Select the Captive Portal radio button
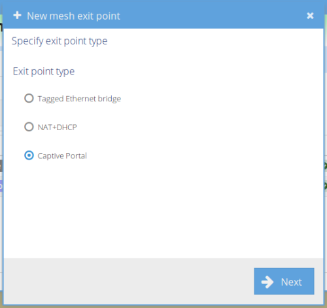This screenshot has height=308, width=327. click(29, 156)
